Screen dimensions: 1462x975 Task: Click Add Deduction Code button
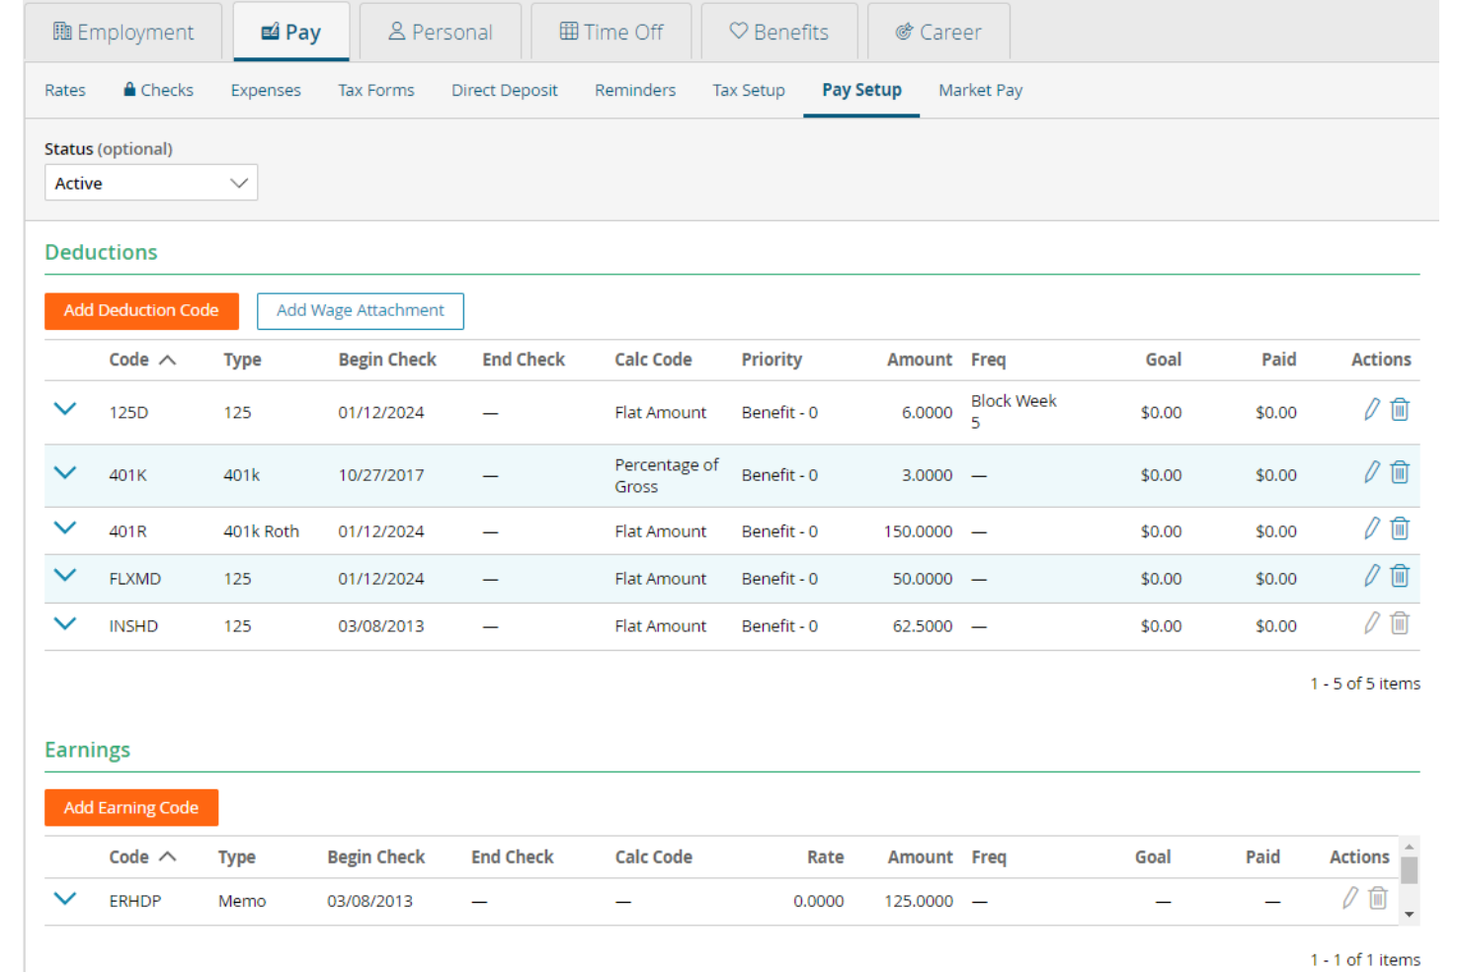[x=141, y=310]
